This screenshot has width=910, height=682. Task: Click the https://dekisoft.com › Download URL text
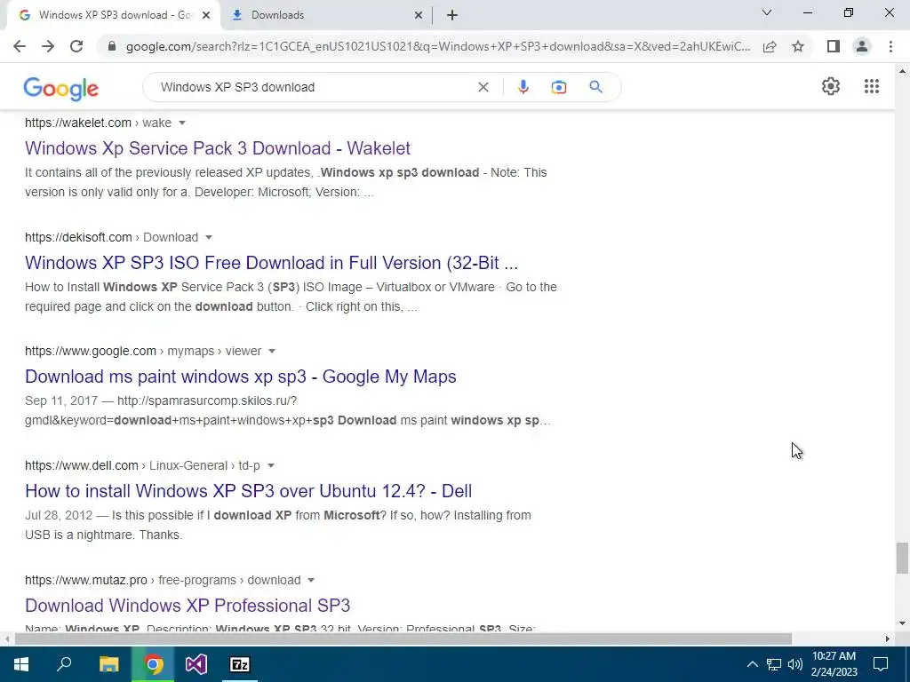click(111, 237)
